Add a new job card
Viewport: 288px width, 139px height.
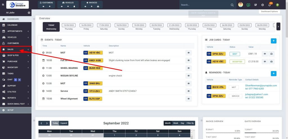click(273, 41)
